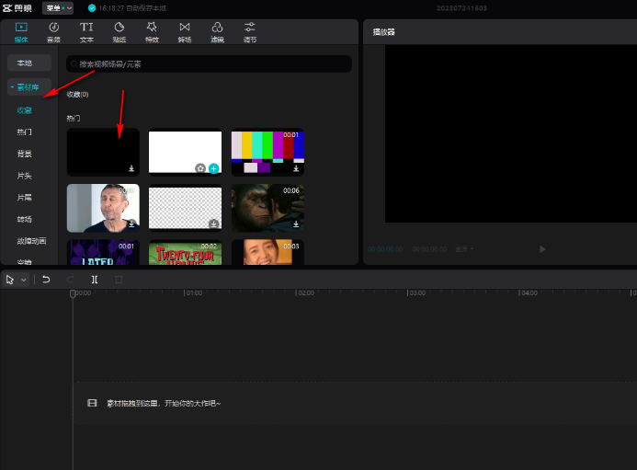
Task: Click the 剪映 app logo
Action: click(x=17, y=8)
